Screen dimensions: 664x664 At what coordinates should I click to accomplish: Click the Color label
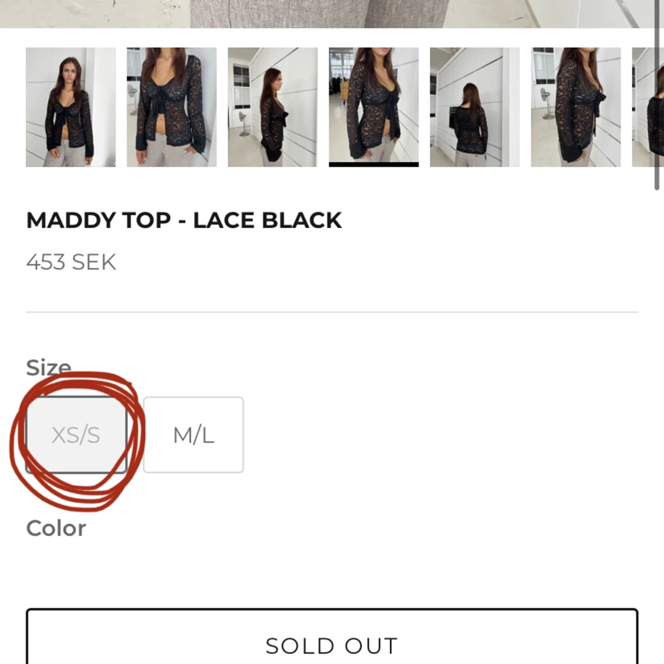click(56, 528)
